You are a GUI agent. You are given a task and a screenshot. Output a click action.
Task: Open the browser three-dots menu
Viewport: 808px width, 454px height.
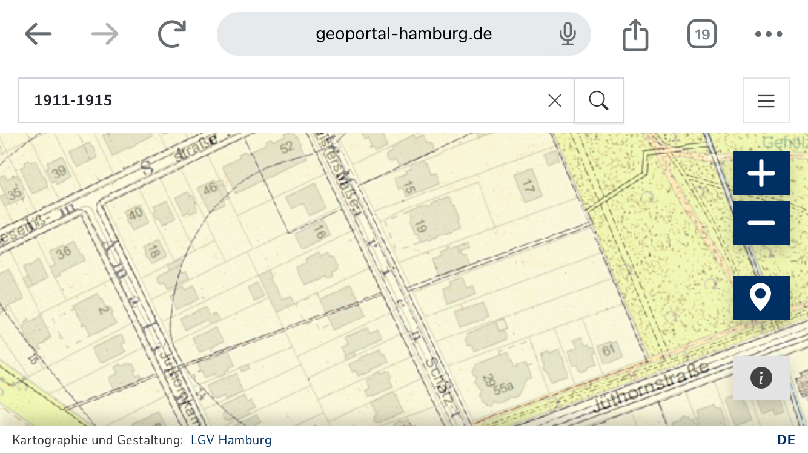(769, 35)
